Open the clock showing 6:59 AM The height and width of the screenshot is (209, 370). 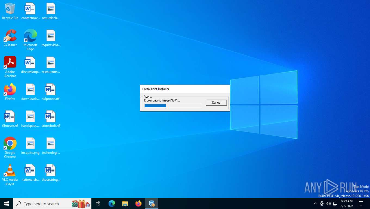tap(347, 204)
